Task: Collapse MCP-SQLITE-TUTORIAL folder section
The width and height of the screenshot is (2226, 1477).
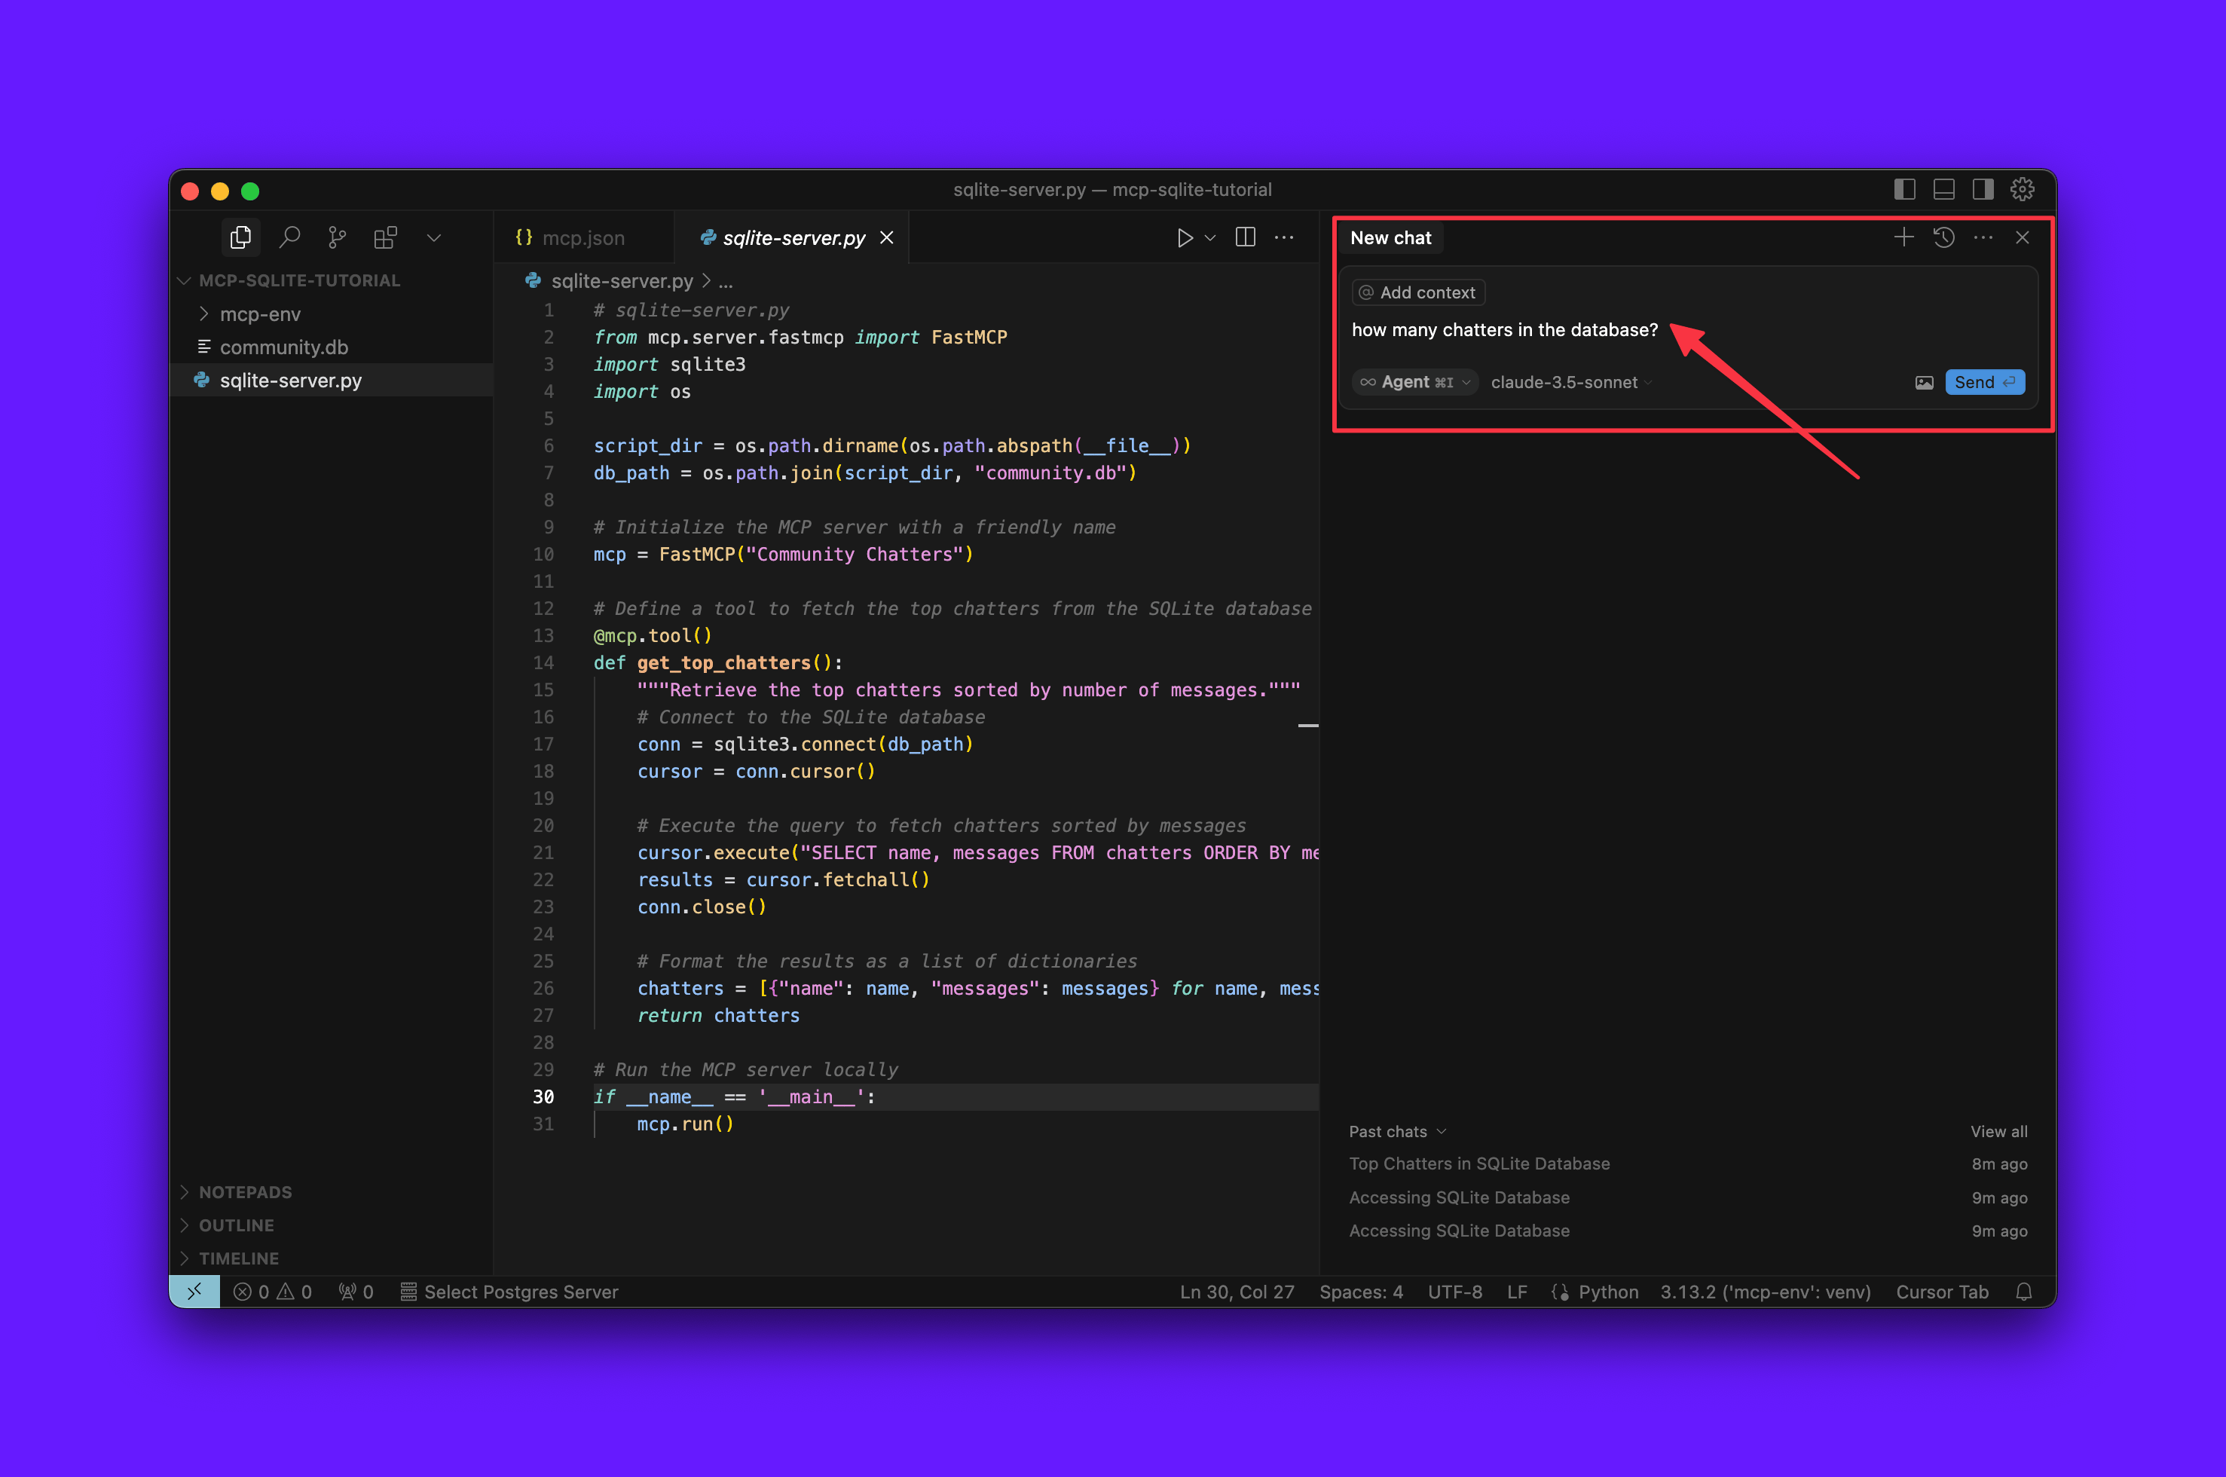Action: coord(332,280)
